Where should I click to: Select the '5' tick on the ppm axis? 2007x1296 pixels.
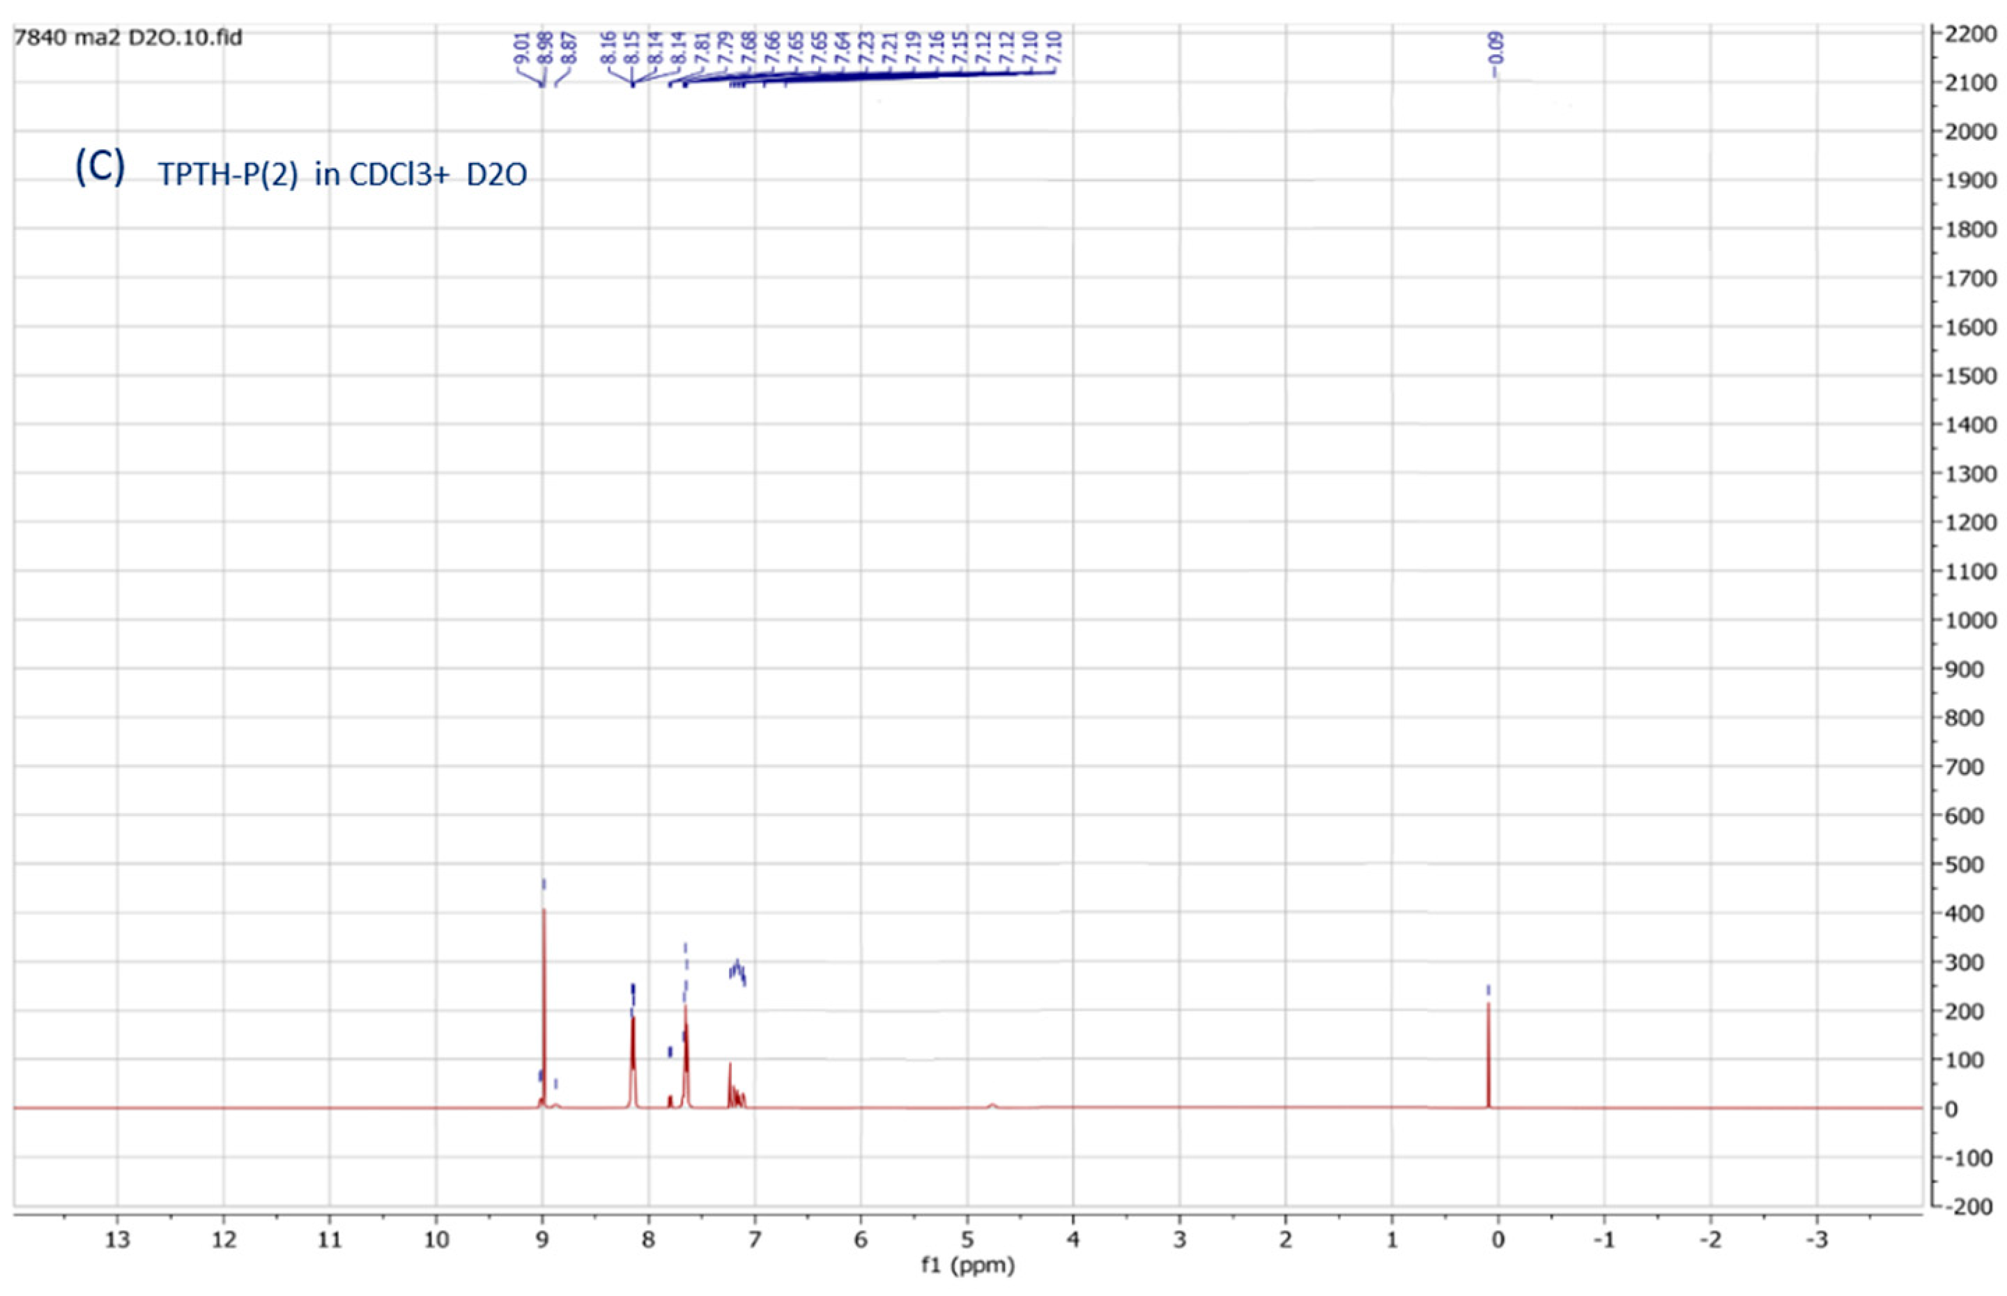967,1240
